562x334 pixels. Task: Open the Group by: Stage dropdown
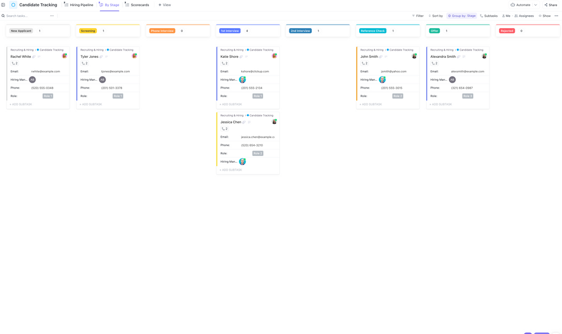point(461,16)
